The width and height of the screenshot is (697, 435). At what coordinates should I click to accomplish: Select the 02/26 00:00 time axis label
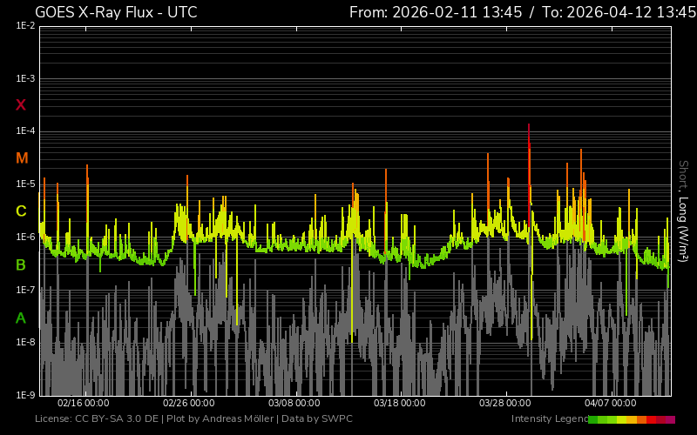(189, 404)
